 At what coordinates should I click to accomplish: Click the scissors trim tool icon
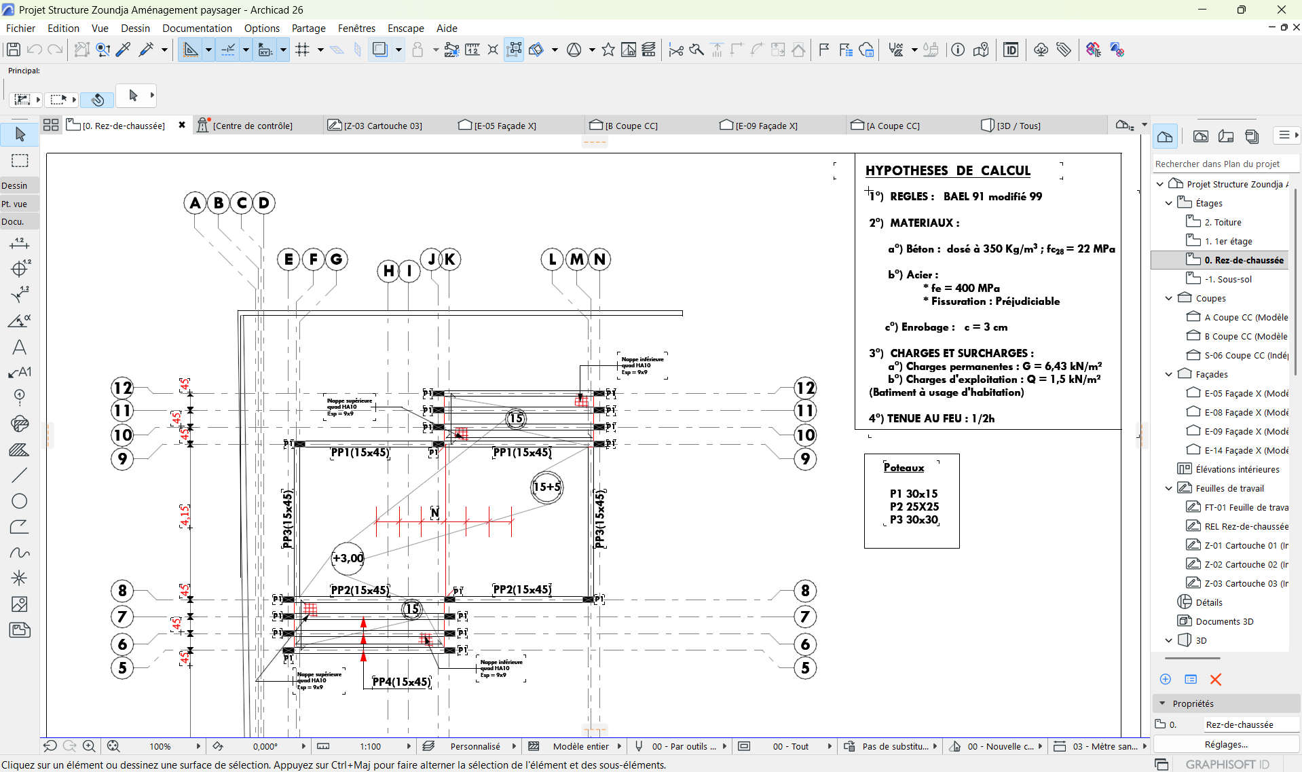[x=675, y=50]
